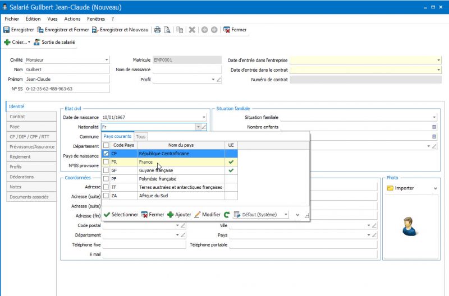Image resolution: width=449 pixels, height=296 pixels.
Task: Open Nationalité dropdown arrow
Action: pyautogui.click(x=198, y=127)
